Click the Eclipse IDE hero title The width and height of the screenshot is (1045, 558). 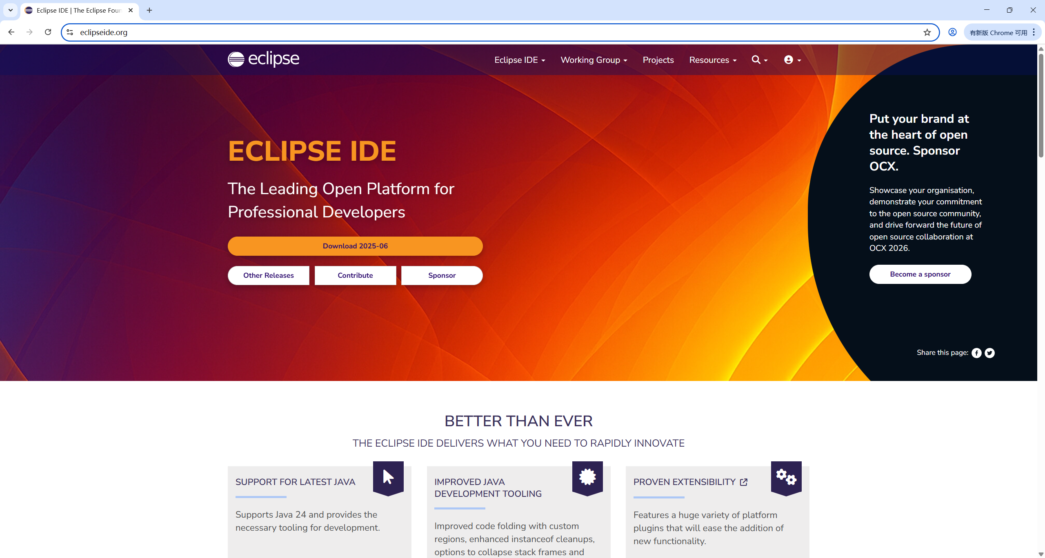[312, 151]
